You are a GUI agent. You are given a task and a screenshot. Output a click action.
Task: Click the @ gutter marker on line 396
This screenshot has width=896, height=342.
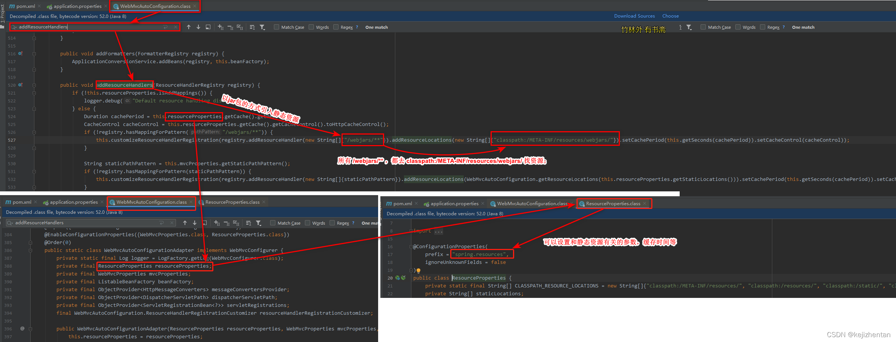pyautogui.click(x=22, y=329)
